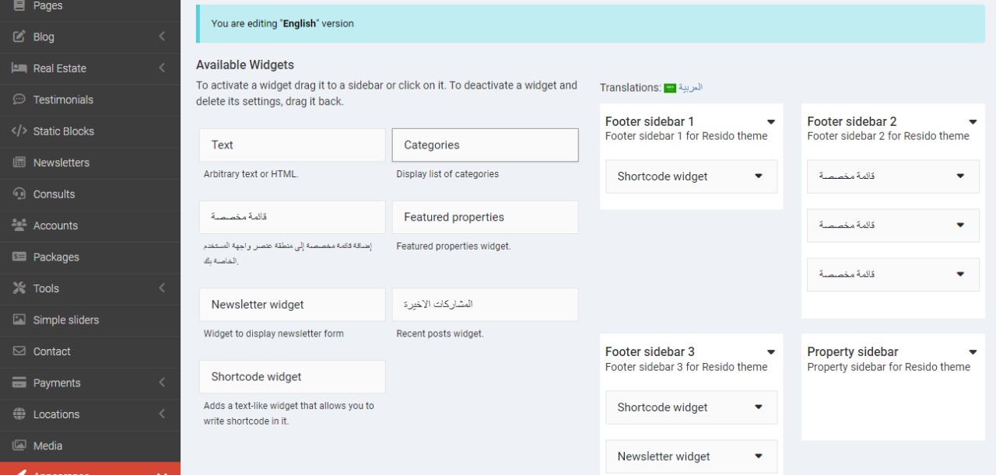Expand the Footer sidebar 1 panel
Viewport: 996px width, 475px height.
click(770, 121)
